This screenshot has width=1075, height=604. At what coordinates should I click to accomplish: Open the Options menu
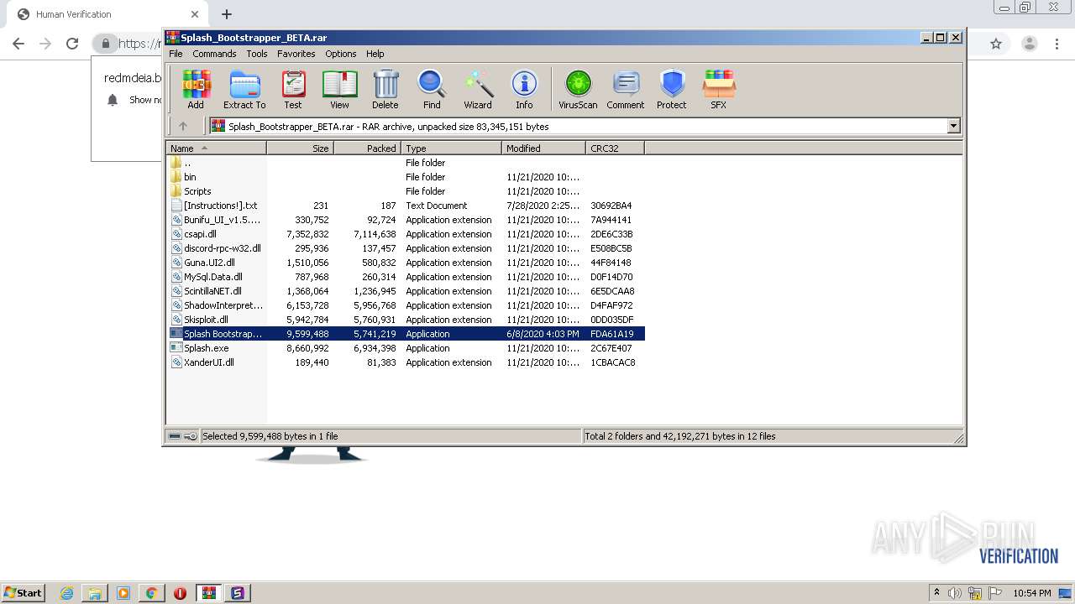tap(341, 54)
